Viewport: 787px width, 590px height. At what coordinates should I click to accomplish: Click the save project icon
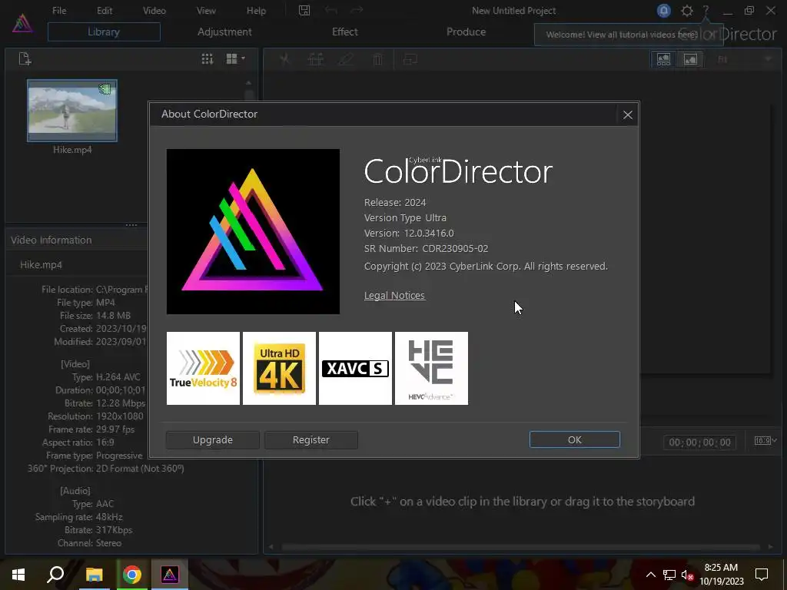(304, 11)
